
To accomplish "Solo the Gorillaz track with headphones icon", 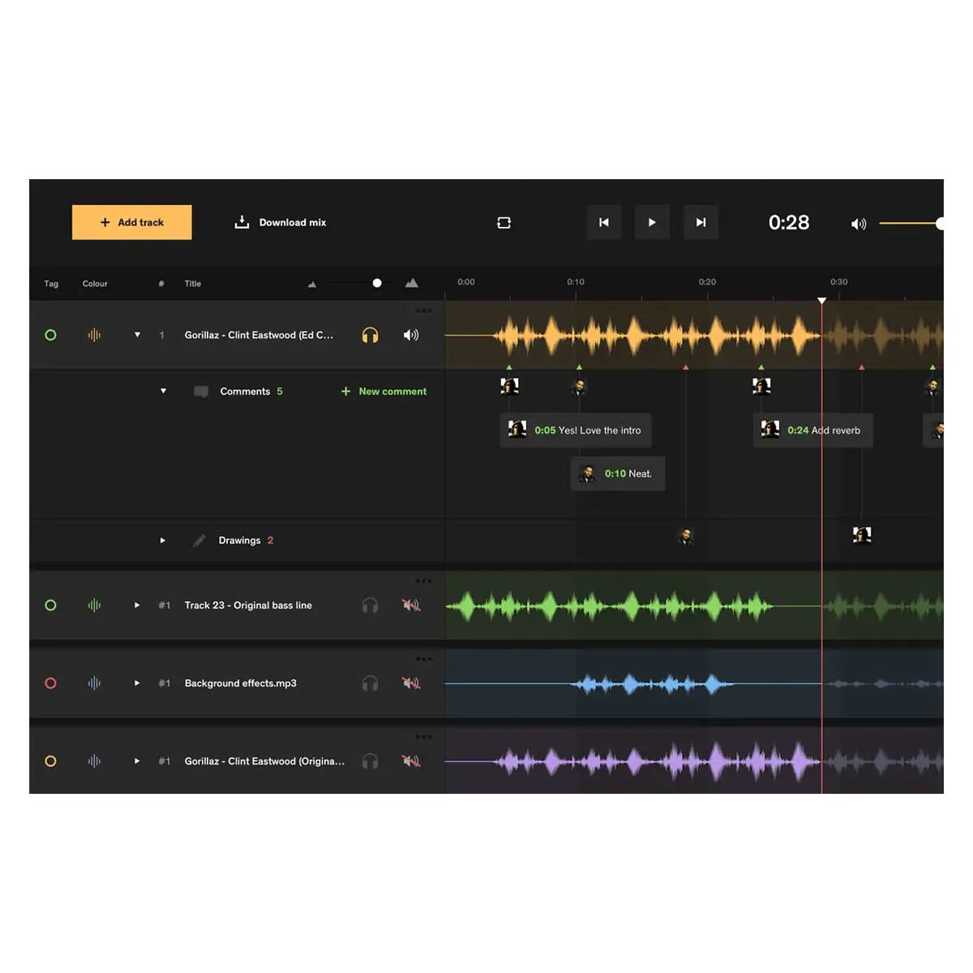I will click(x=370, y=335).
